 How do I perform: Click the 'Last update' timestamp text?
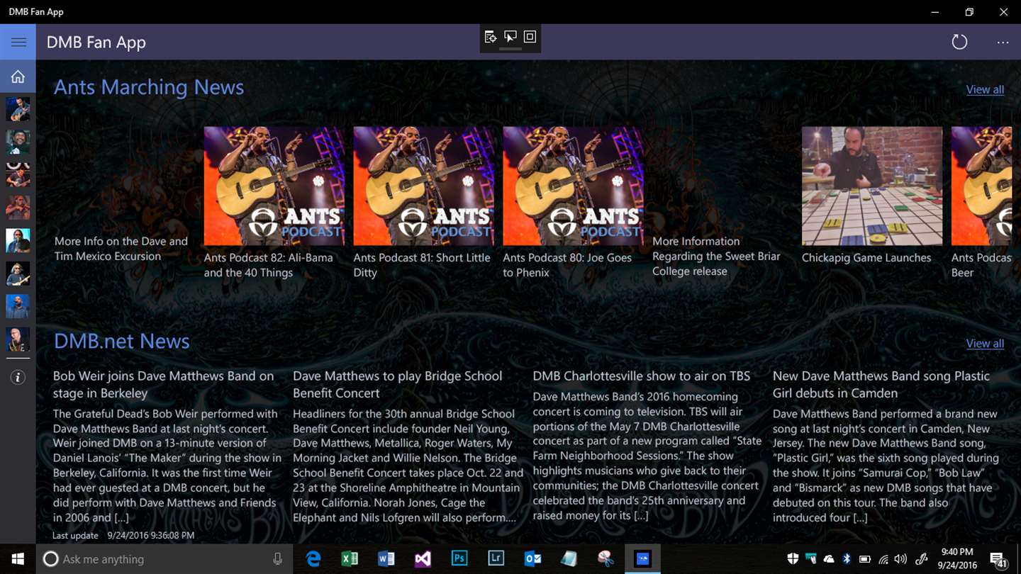pyautogui.click(x=123, y=536)
